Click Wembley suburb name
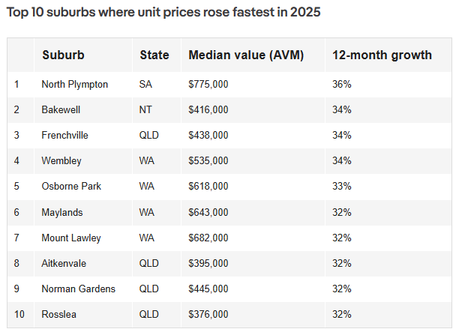Viewport: 462px width, 332px height. pos(61,160)
